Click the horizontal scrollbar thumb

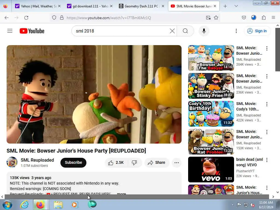click(137, 197)
